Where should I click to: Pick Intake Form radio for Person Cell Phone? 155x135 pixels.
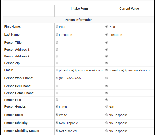coord(57,86)
